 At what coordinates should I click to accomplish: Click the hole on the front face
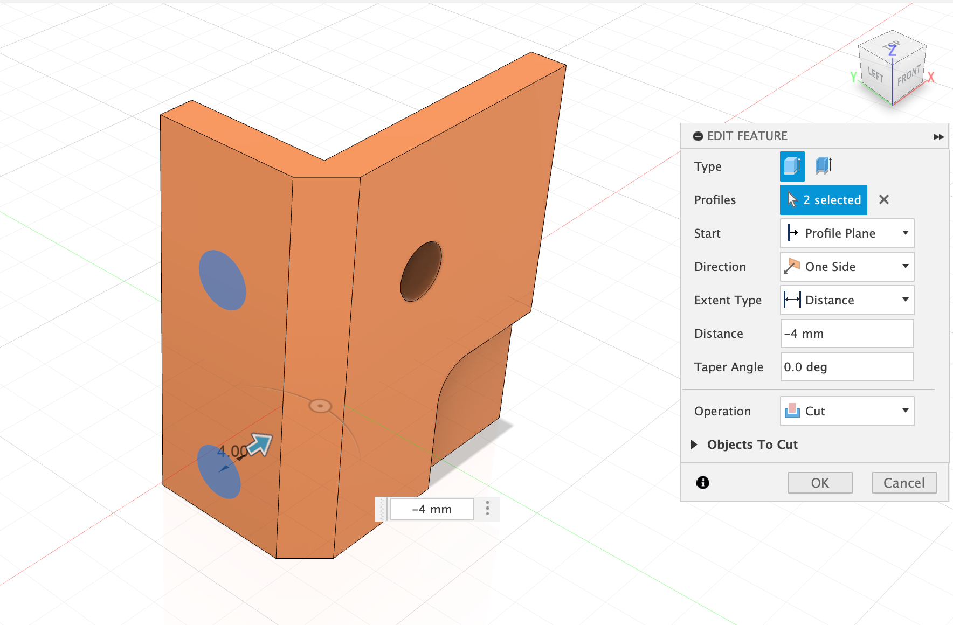point(421,272)
